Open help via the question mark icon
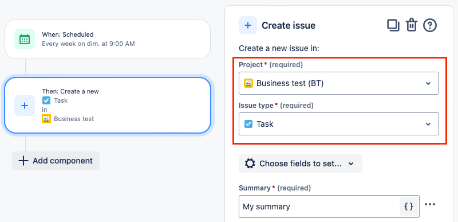Viewport: 458px width, 222px height. pyautogui.click(x=430, y=26)
